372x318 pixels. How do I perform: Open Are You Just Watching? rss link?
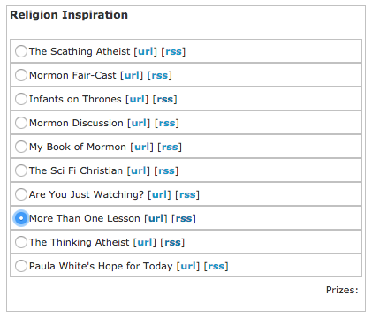pyautogui.click(x=187, y=194)
